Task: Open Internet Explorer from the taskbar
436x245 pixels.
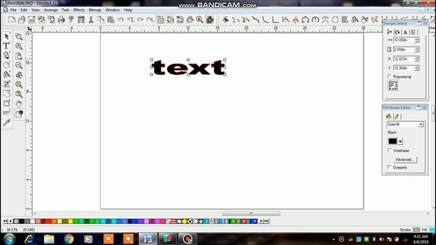Action: (29, 239)
